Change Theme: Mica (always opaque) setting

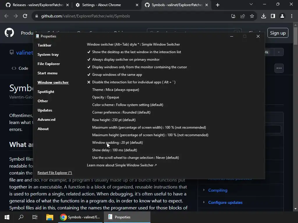point(116,90)
